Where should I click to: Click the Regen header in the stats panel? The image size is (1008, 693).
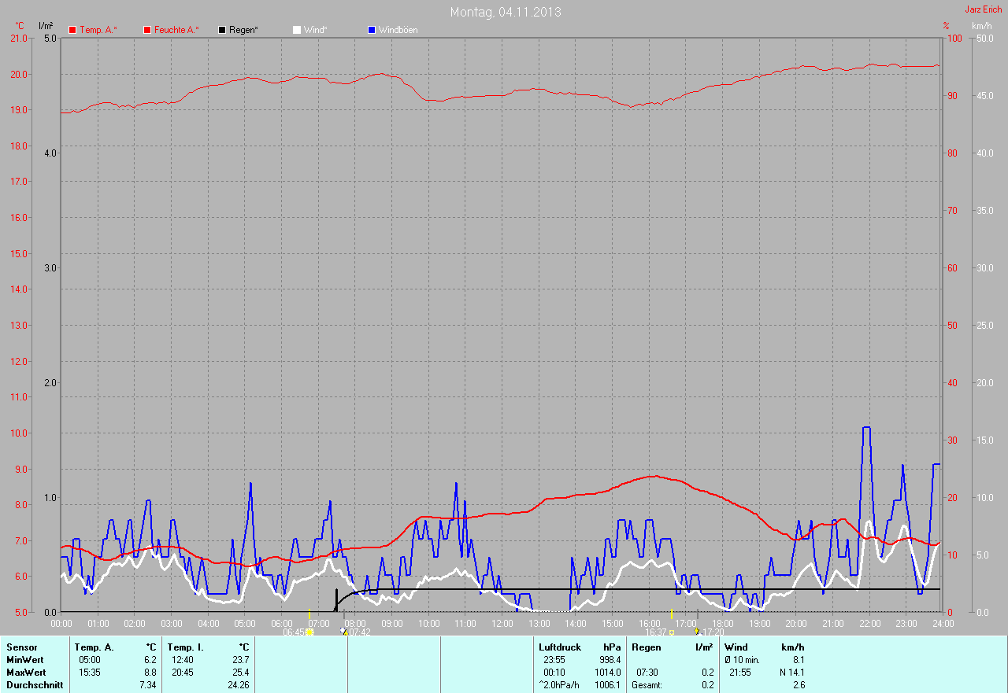(645, 647)
